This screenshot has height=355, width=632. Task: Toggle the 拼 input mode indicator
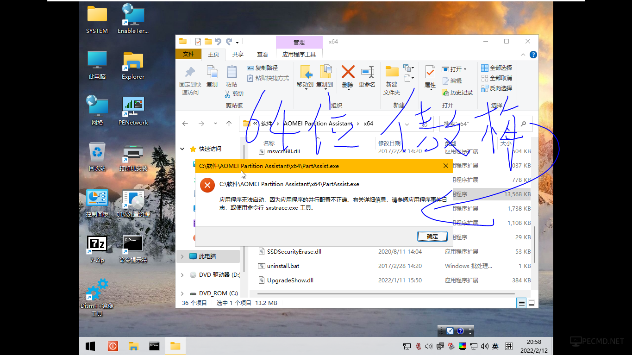pos(508,346)
